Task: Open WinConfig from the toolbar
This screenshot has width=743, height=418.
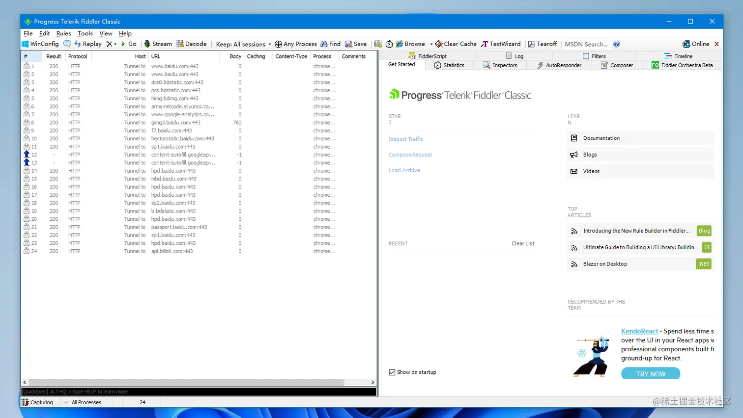Action: [x=40, y=44]
